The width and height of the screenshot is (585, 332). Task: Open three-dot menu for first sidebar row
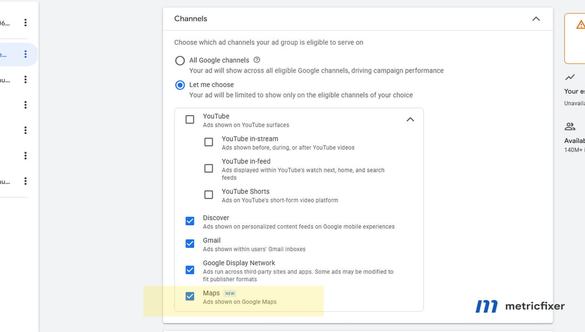click(25, 23)
